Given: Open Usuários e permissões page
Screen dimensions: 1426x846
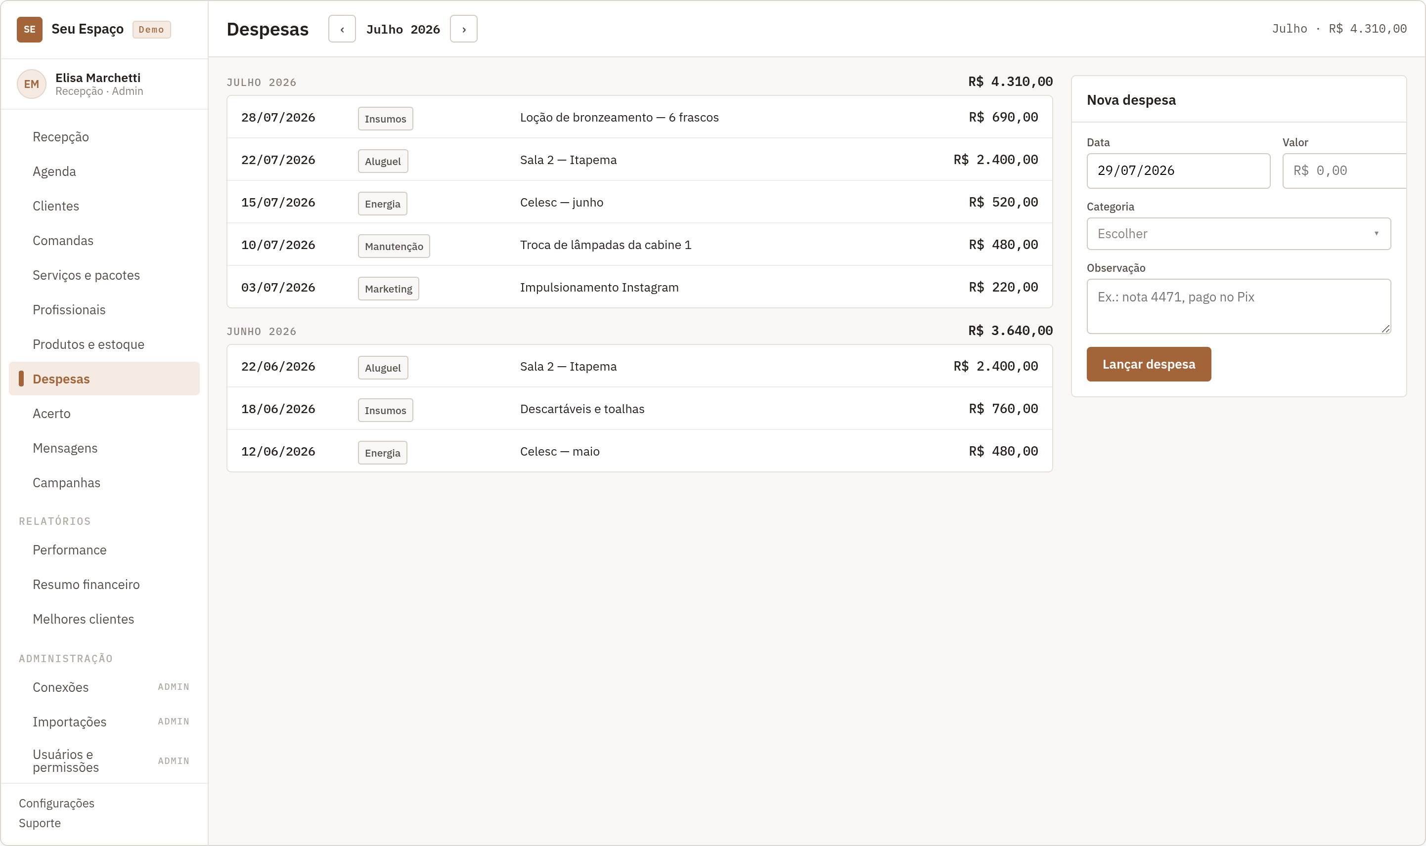Looking at the screenshot, I should (104, 761).
